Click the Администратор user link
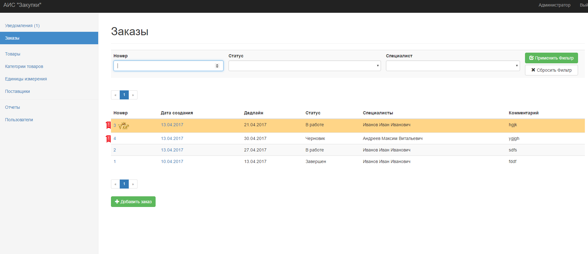Viewport: 588px width, 254px height. [554, 5]
